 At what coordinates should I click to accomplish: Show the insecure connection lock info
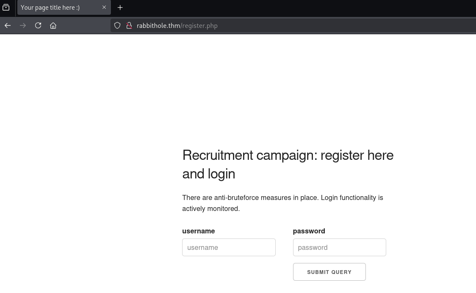(x=129, y=25)
